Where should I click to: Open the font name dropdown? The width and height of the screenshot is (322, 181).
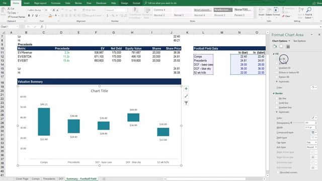pyautogui.click(x=43, y=10)
